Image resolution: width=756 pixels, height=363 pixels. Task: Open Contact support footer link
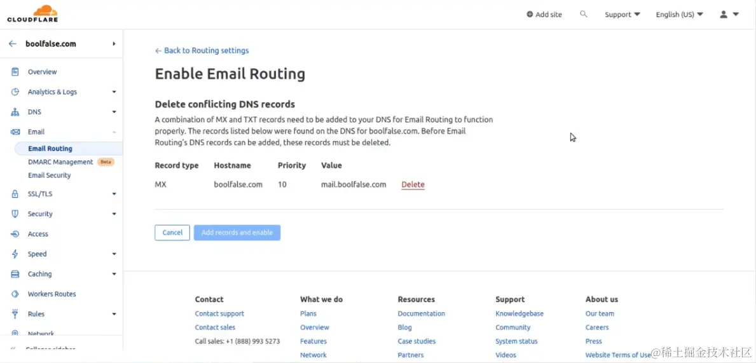click(219, 313)
